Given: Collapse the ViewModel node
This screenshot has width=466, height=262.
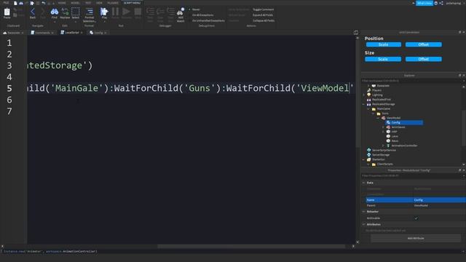Looking at the screenshot, I should tap(378, 118).
